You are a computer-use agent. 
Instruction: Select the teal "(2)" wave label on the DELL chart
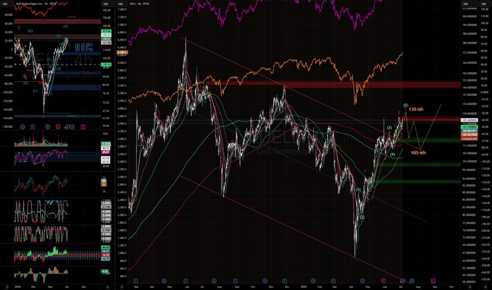pos(362,217)
